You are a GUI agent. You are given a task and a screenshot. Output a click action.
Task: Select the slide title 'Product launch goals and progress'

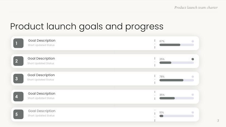coord(87,26)
